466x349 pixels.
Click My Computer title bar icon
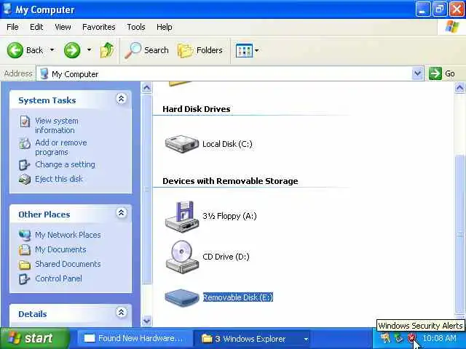[7, 9]
